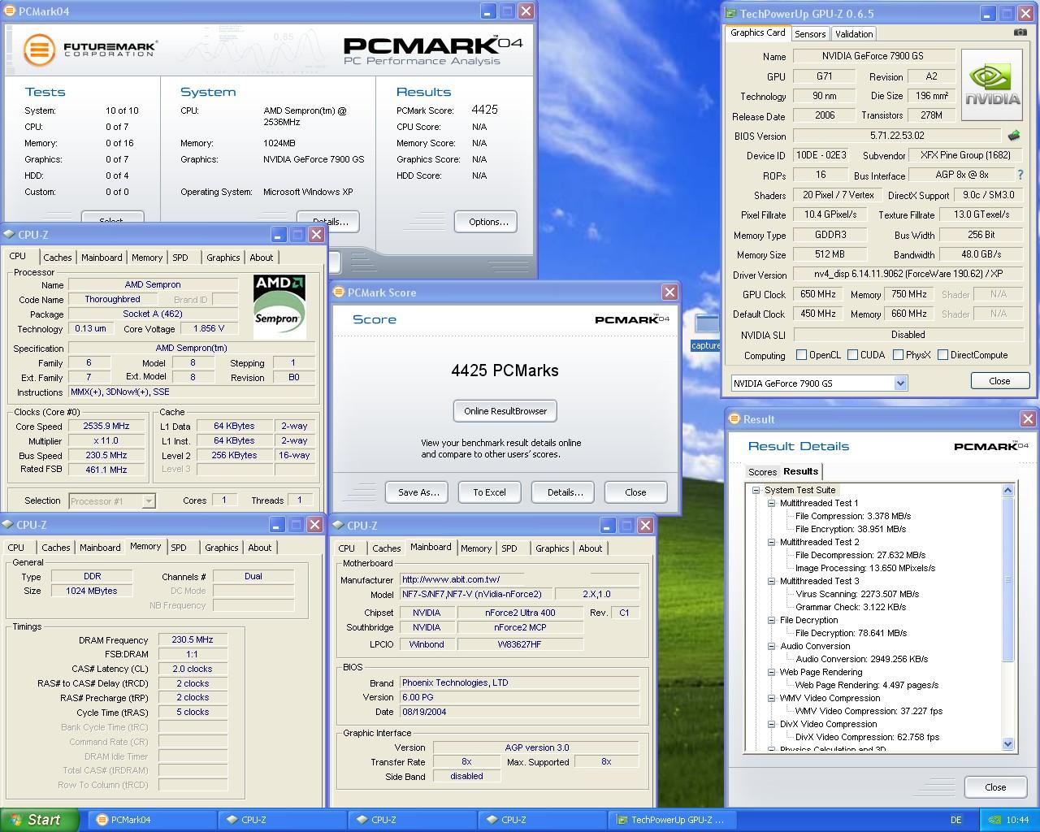Click the PCMark Score window title icon

coord(339,292)
